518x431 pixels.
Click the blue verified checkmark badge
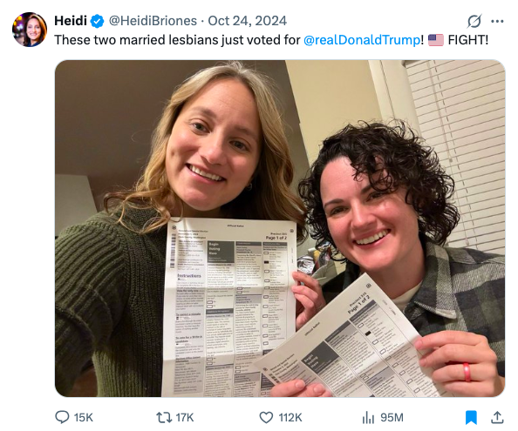97,21
